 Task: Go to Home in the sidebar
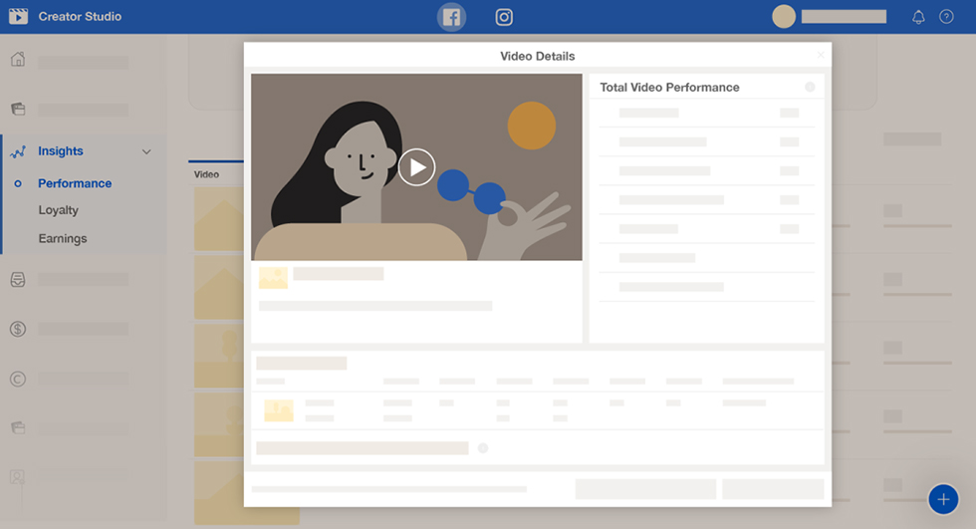click(x=17, y=60)
